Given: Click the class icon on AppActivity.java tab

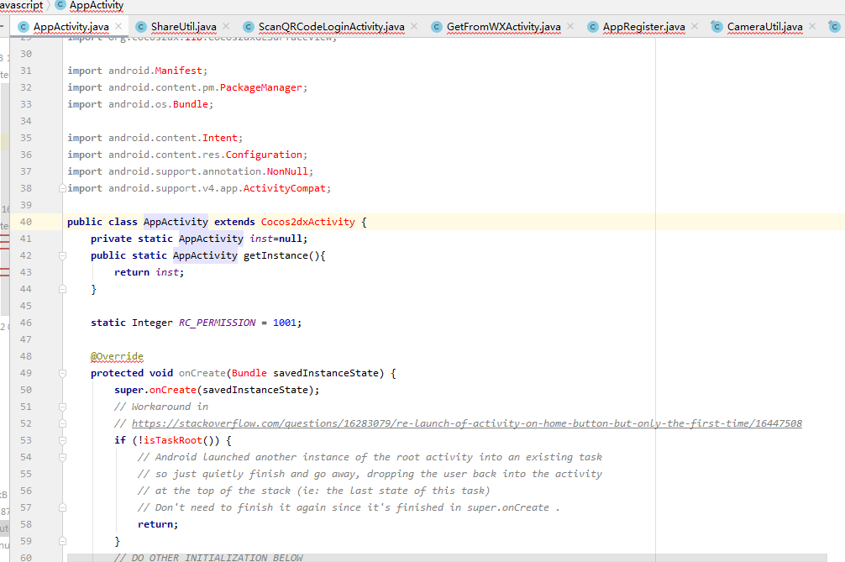Looking at the screenshot, I should pos(24,27).
